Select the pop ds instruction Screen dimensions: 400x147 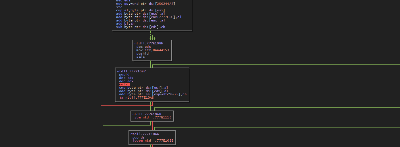coord(138,137)
